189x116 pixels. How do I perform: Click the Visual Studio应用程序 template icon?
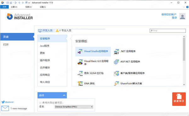coord(80,51)
